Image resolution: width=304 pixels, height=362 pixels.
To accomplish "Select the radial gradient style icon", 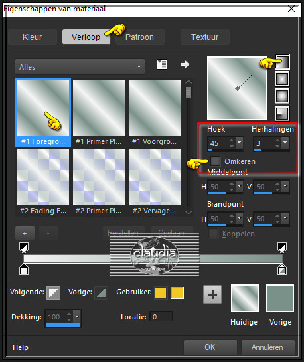I will (x=282, y=114).
